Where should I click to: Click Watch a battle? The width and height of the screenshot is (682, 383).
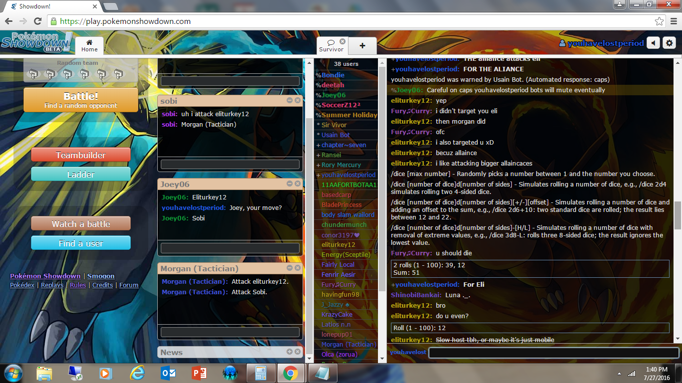point(81,224)
